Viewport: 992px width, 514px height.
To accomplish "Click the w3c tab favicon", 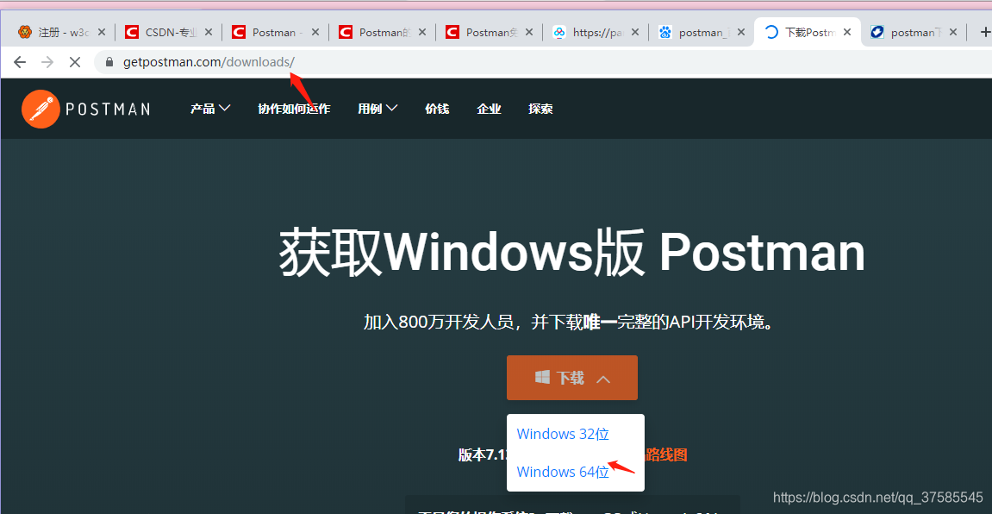I will 25,32.
